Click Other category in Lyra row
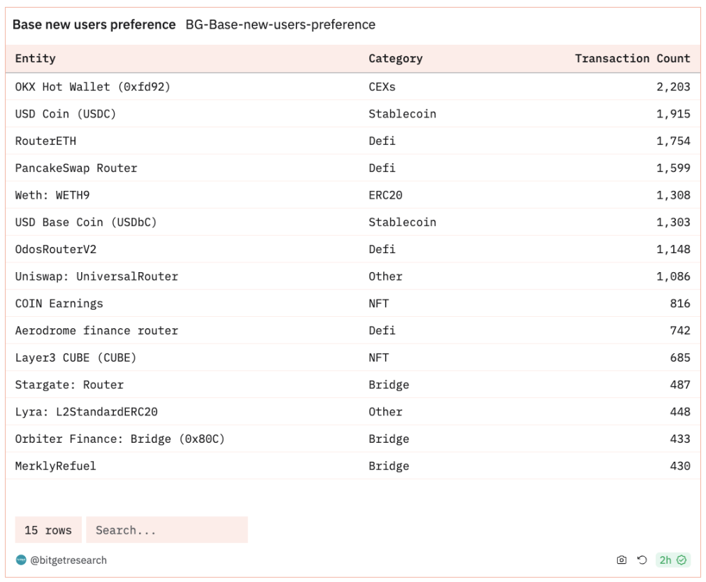Viewport: 706px width, 582px height. tap(385, 412)
